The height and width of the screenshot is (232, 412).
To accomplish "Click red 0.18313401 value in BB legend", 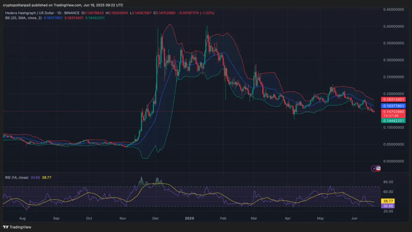I will tap(74, 18).
